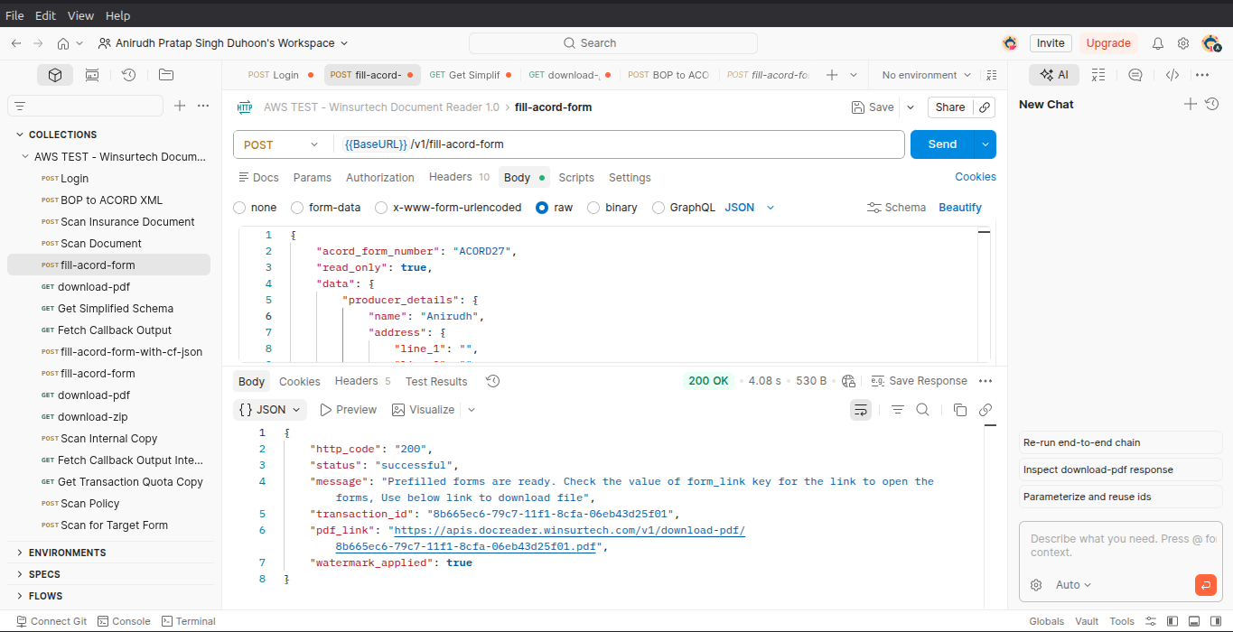Open the Collections sidebar icon

coord(55,75)
